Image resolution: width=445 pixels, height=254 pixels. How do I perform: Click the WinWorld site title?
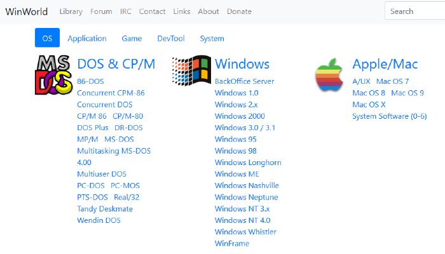tap(27, 11)
